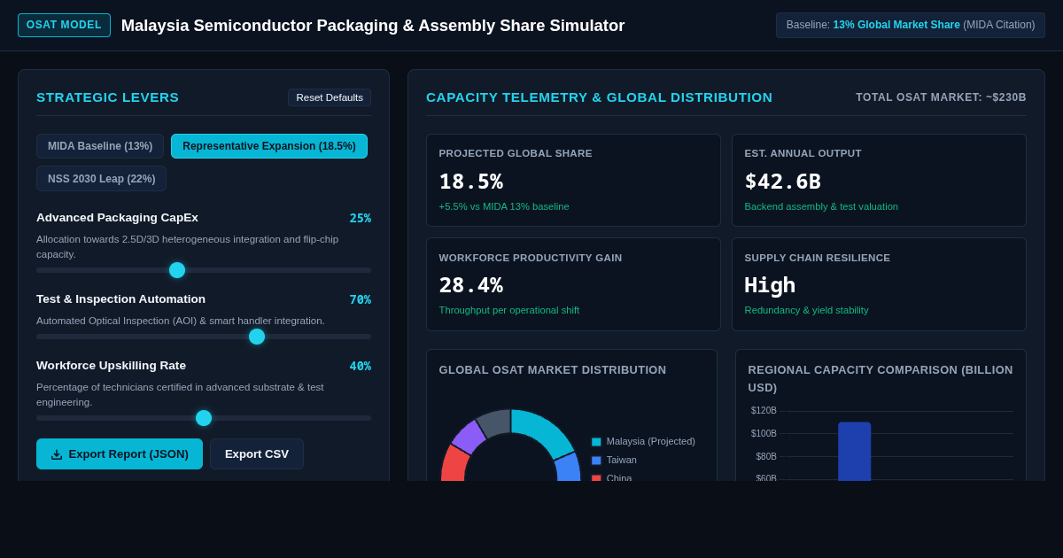Select the MIDA Baseline (13%) preset
The image size is (1063, 558).
click(100, 146)
